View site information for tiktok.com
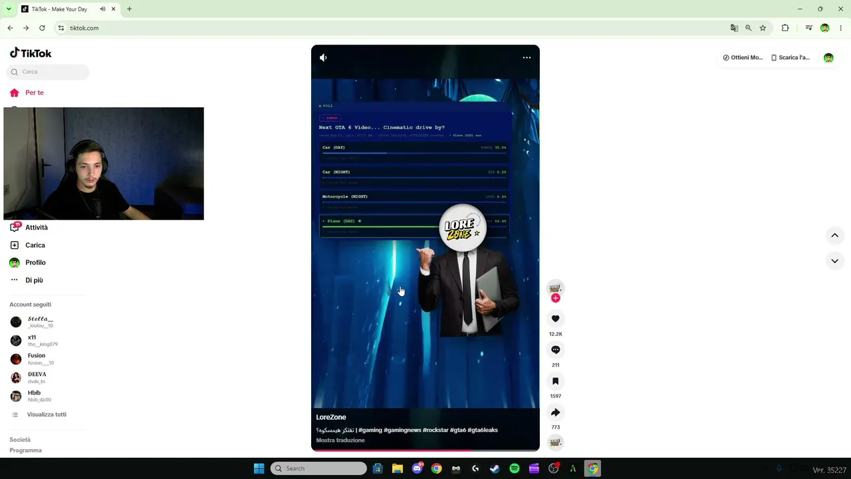 pos(61,28)
